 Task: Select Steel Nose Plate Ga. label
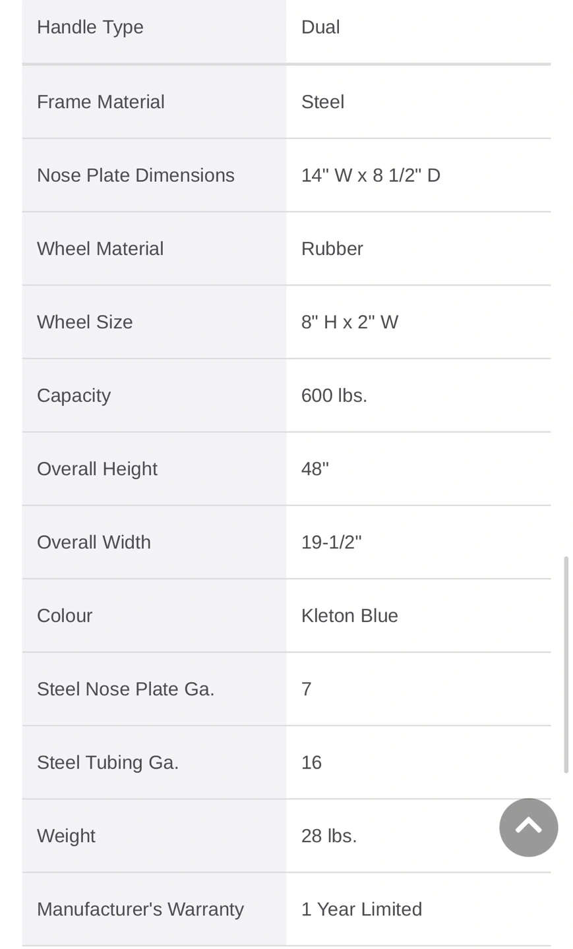(x=126, y=689)
